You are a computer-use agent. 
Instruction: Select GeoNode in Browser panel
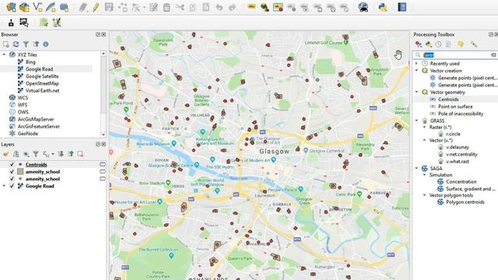pos(28,134)
